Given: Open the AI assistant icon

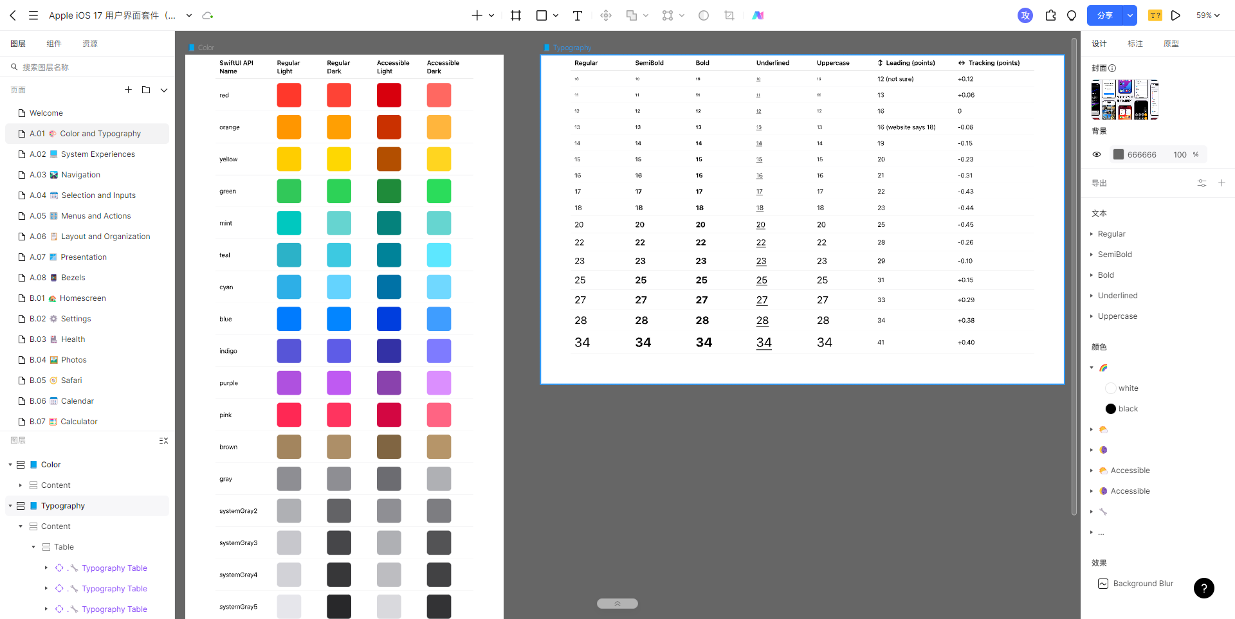Looking at the screenshot, I should pos(758,15).
